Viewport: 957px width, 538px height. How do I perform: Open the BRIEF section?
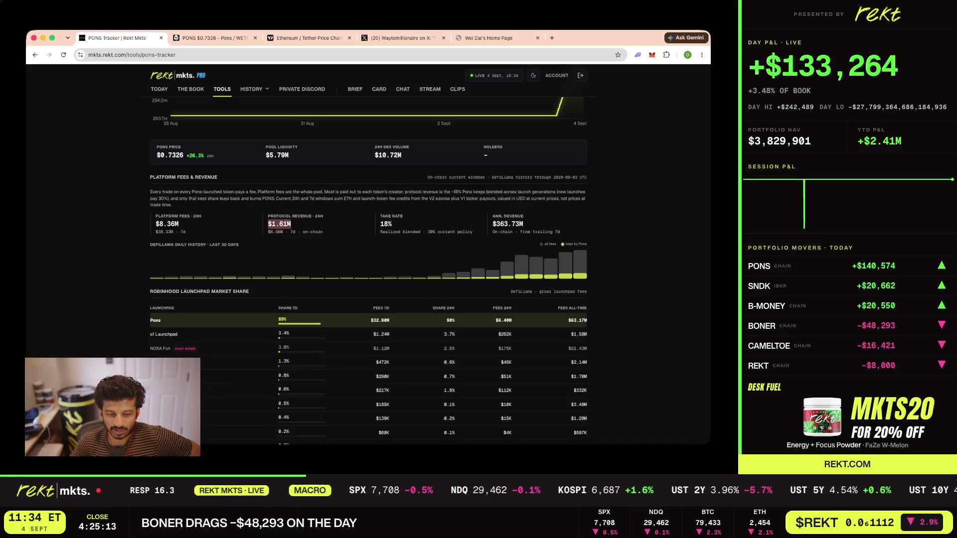tap(355, 89)
